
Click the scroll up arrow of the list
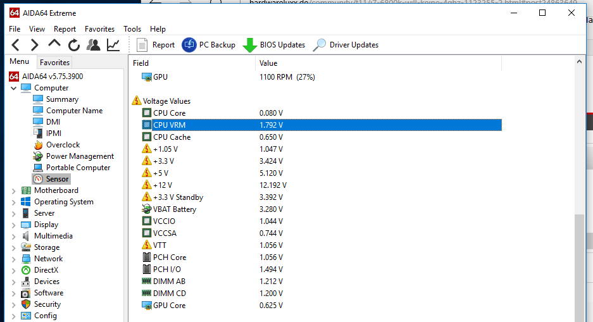(x=579, y=61)
